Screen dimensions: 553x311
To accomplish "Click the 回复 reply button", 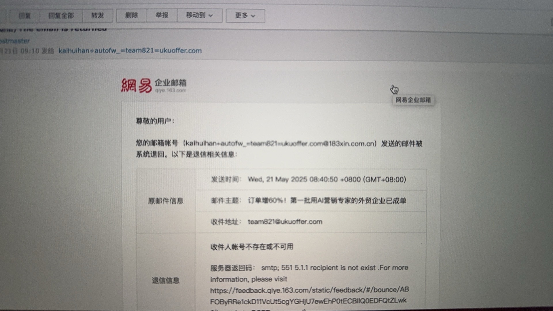I will 24,16.
